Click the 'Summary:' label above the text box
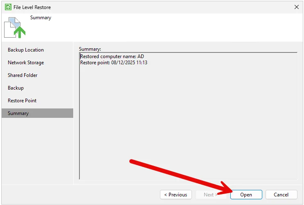Screen dimensions: 304x205 pos(90,49)
